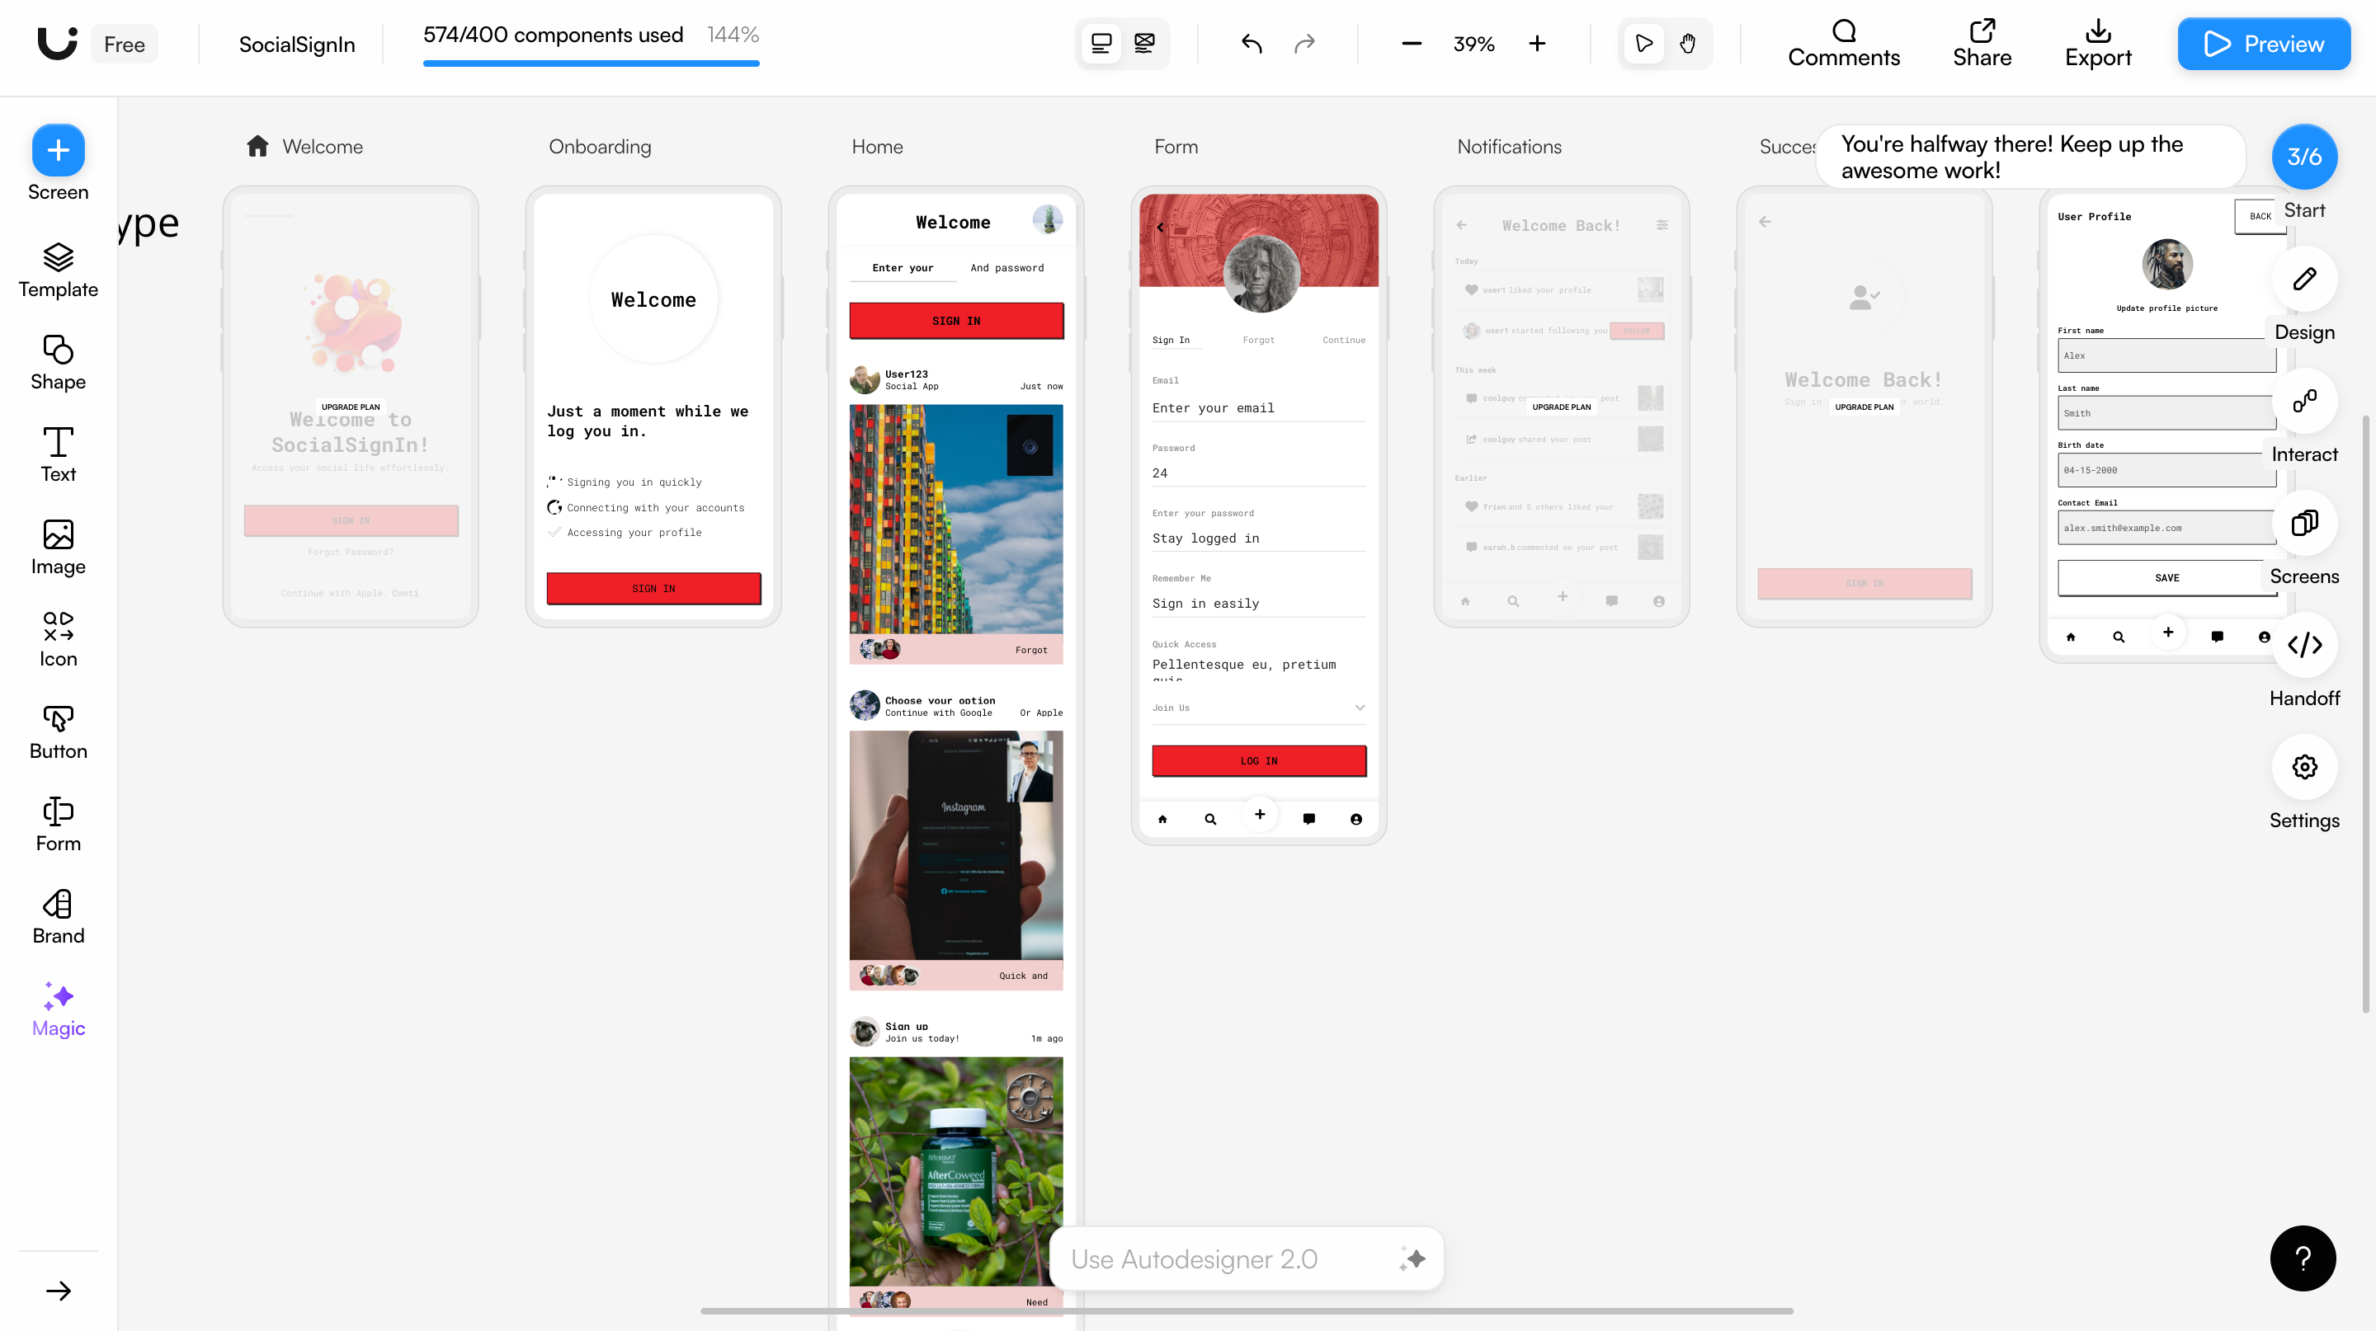The image size is (2376, 1331).
Task: Click the Undo arrow
Action: coord(1251,44)
